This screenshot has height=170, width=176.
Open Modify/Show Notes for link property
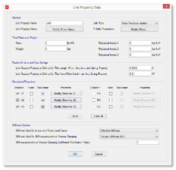click(x=64, y=29)
